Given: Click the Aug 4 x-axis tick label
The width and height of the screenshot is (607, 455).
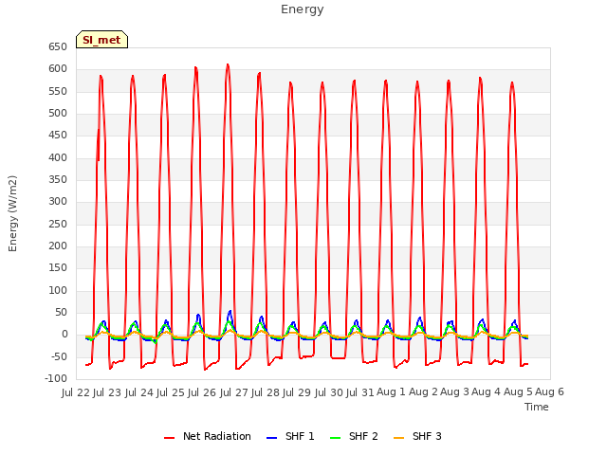Looking at the screenshot, I should click(x=487, y=392).
